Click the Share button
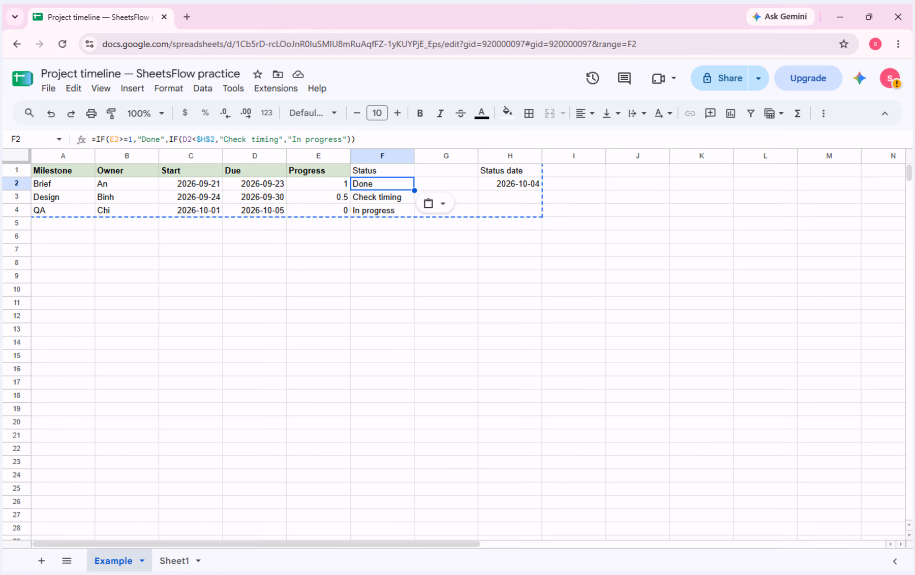 click(720, 78)
